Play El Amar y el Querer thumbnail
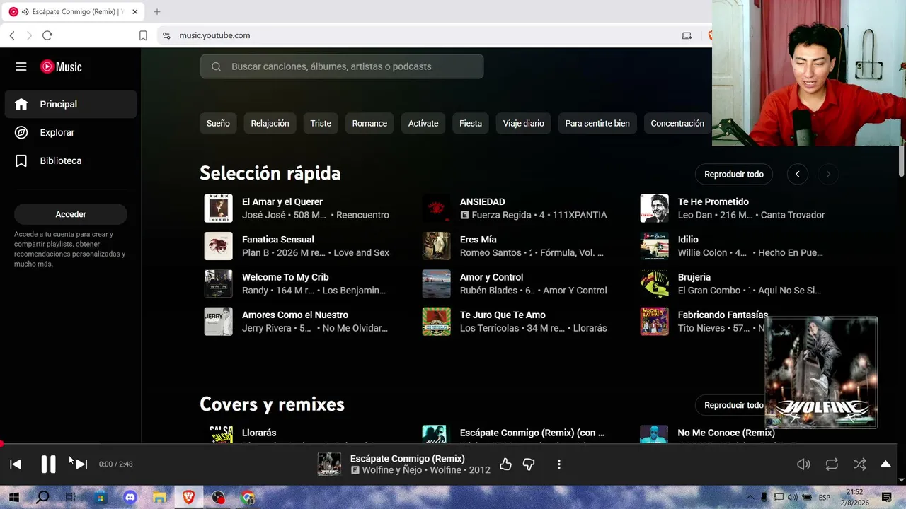Image resolution: width=906 pixels, height=509 pixels. 218,208
